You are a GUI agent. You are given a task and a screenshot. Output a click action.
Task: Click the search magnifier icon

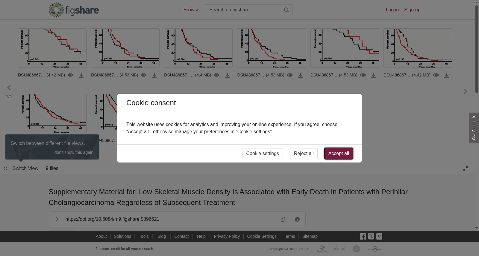287,10
